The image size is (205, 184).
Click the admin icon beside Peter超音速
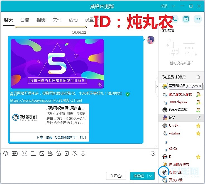[198, 110]
